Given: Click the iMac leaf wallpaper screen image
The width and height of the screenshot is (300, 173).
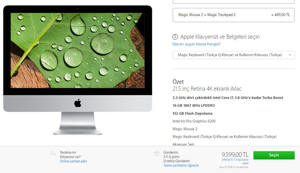Looking at the screenshot, I should (78, 50).
